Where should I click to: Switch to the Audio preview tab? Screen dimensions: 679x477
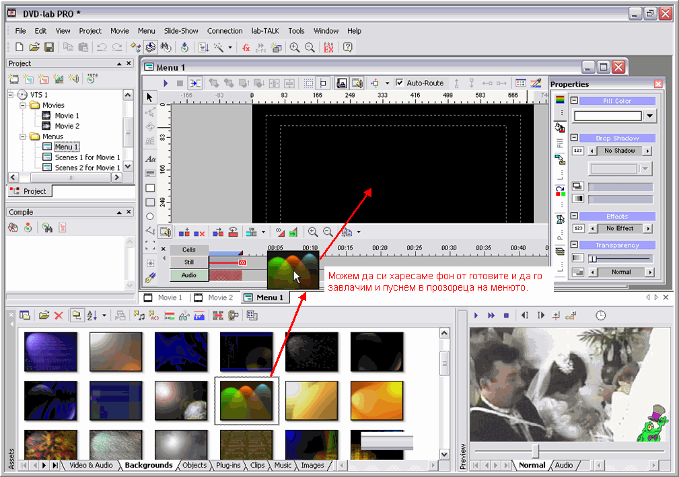click(x=564, y=465)
